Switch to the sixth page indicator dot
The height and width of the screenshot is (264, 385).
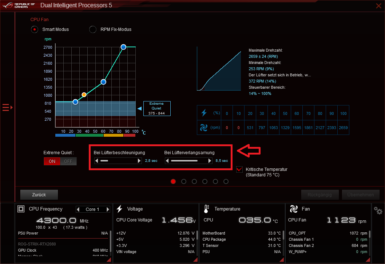tap(226, 181)
